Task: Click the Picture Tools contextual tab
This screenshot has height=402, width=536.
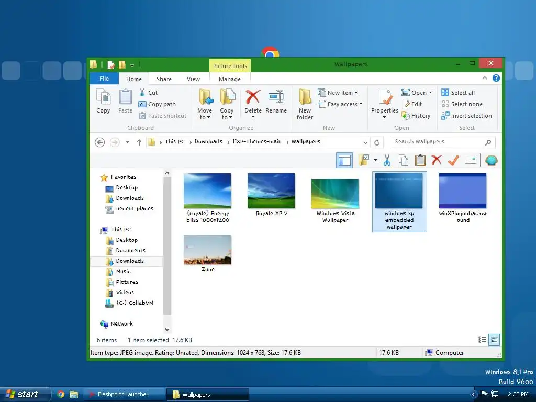Action: [x=230, y=65]
